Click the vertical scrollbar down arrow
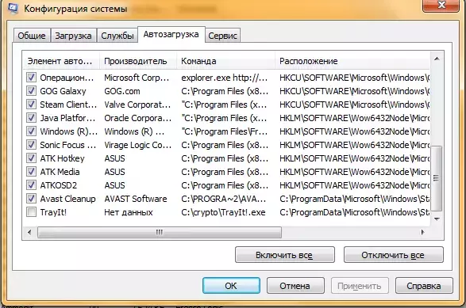This screenshot has width=466, height=308. pos(437,219)
